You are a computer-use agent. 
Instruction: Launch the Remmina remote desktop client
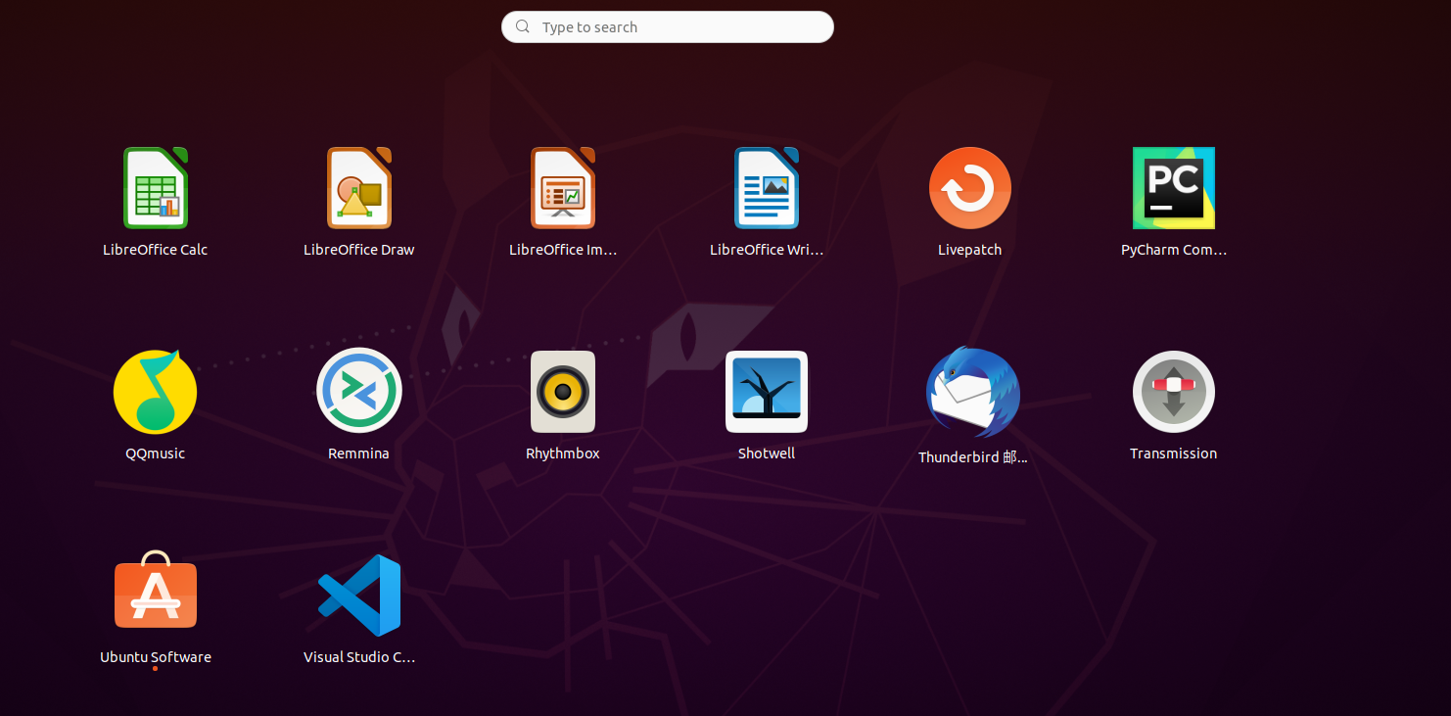(x=358, y=391)
